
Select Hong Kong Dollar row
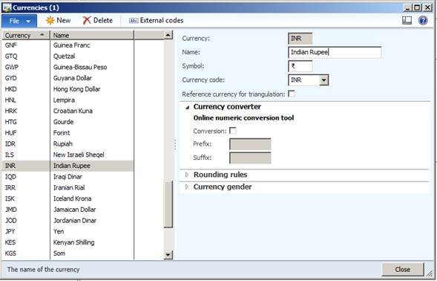68,89
